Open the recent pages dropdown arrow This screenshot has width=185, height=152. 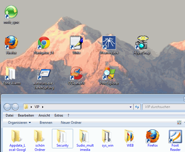coord(21,107)
